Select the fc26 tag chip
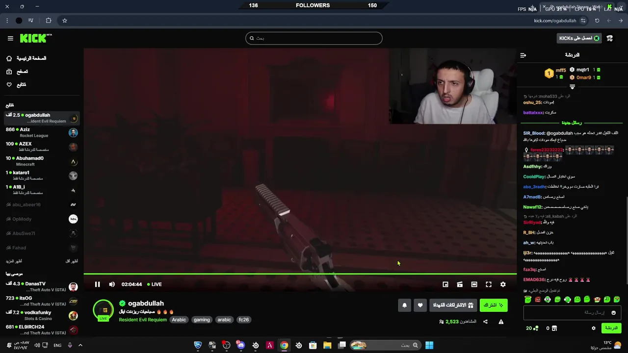628x353 pixels. click(x=244, y=320)
